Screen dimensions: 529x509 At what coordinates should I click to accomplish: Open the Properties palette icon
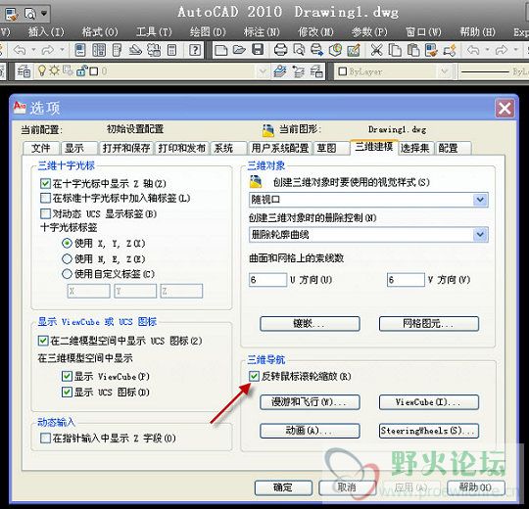(80, 51)
